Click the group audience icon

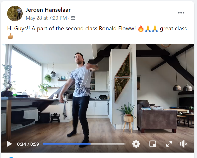[73, 18]
